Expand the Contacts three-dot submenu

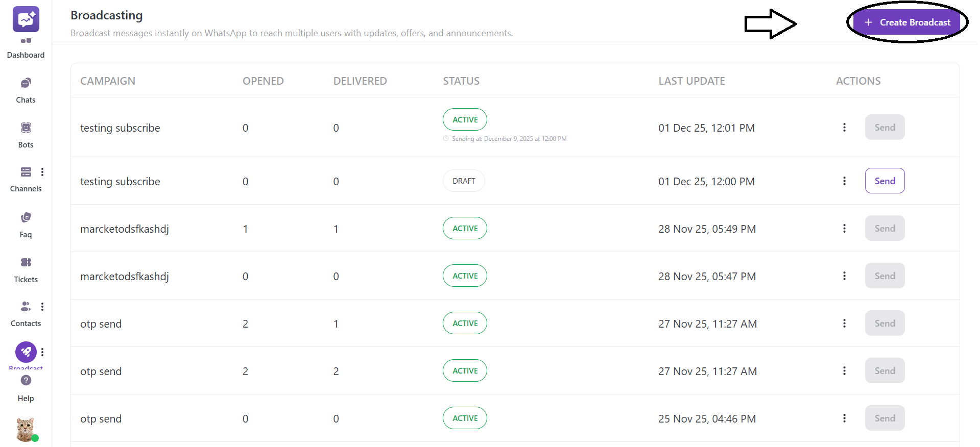click(x=42, y=307)
